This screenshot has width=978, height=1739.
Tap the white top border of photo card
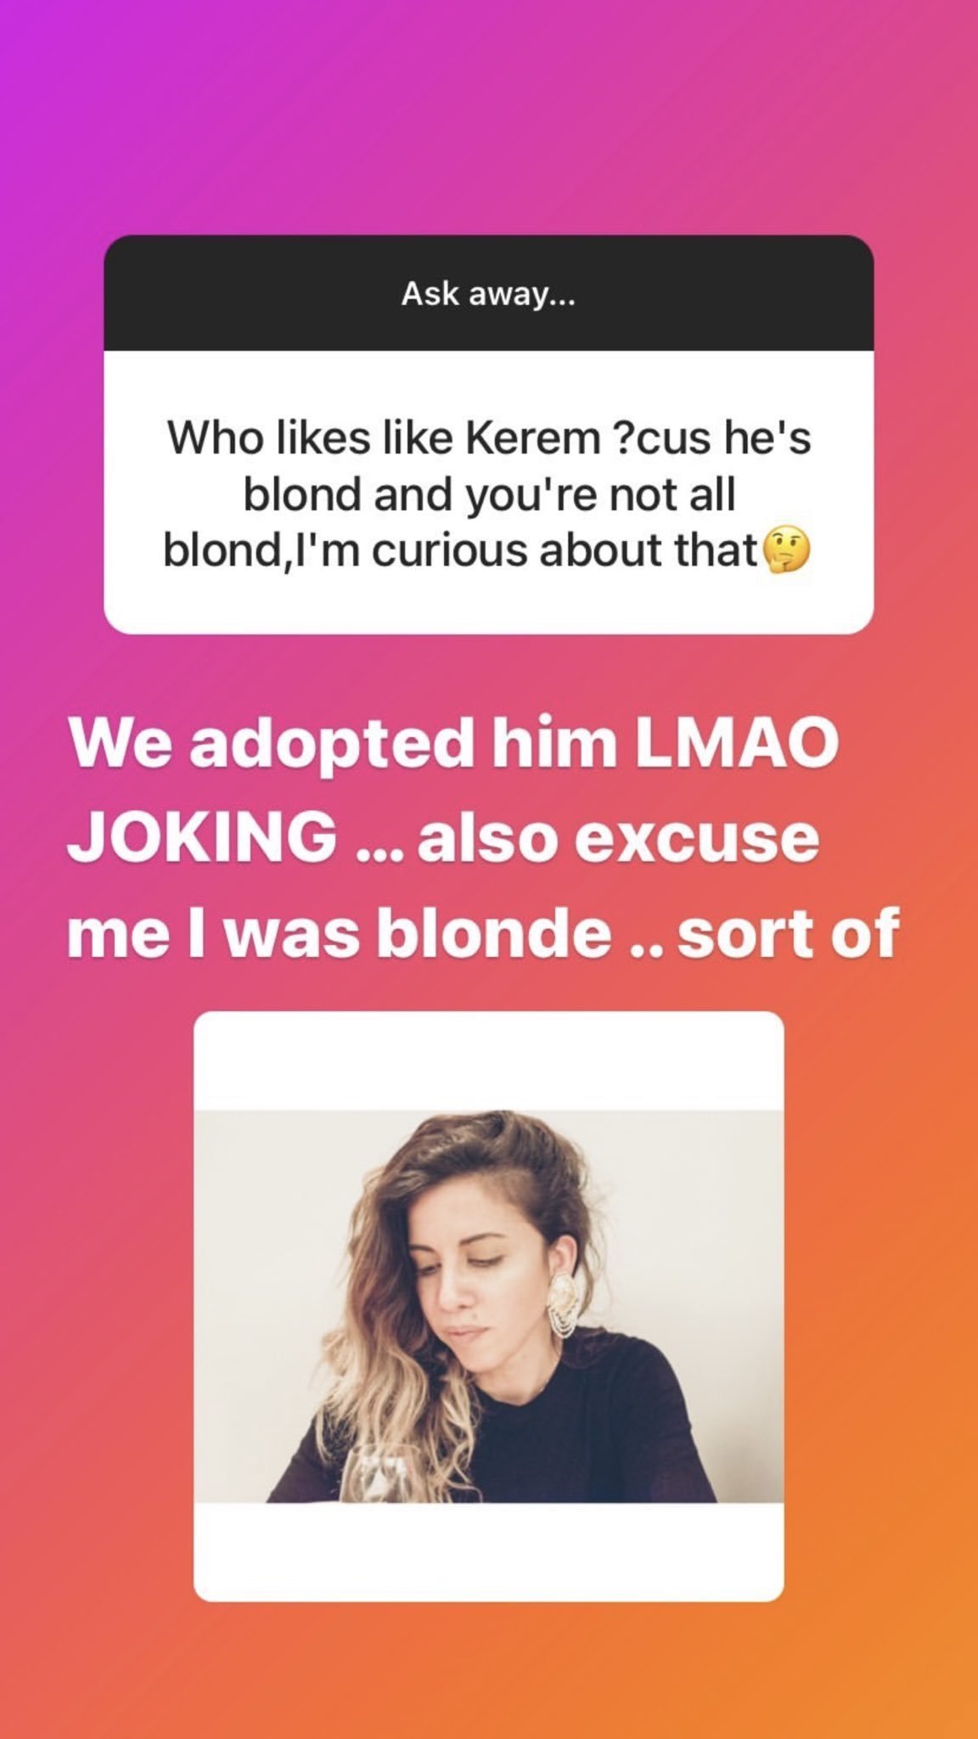tap(489, 1061)
